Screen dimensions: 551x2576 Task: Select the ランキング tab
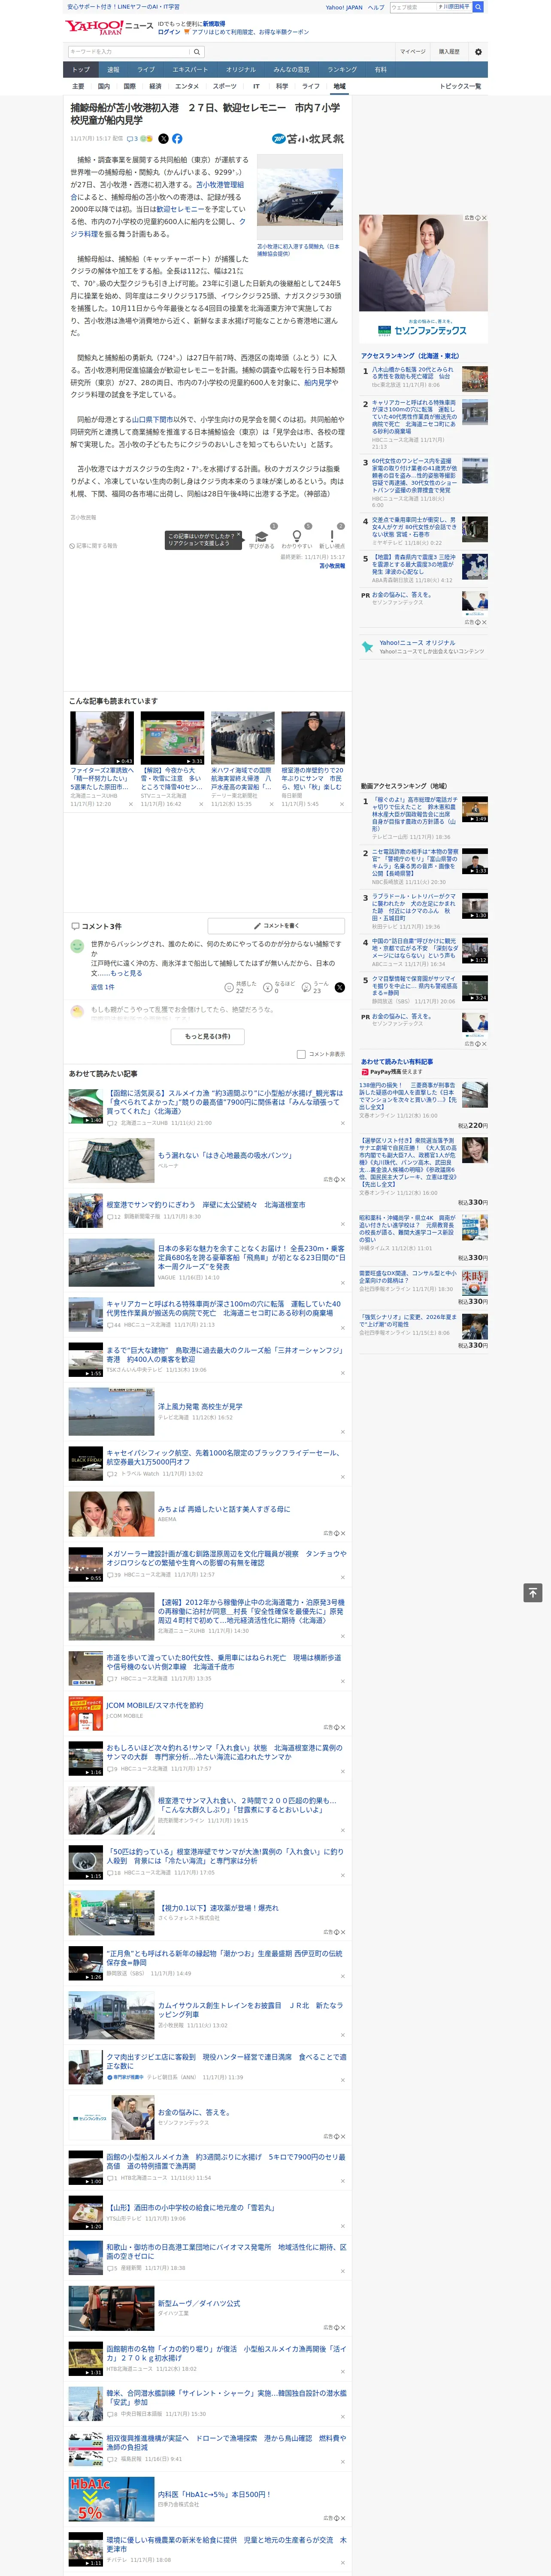[x=342, y=70]
